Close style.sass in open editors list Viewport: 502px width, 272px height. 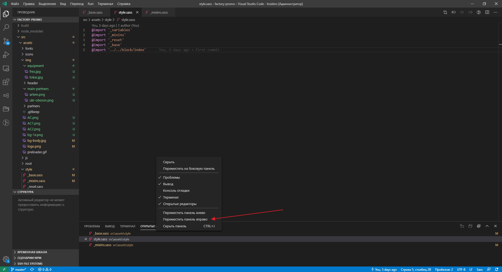coord(86,239)
